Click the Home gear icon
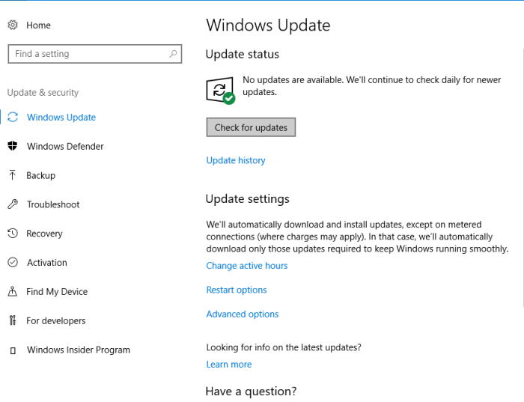Screen dimensions: 524x402 tap(13, 25)
